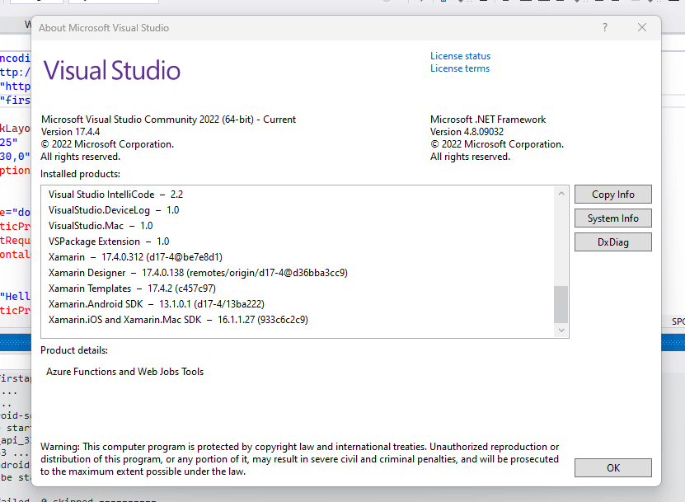Open System Info

[x=613, y=218]
